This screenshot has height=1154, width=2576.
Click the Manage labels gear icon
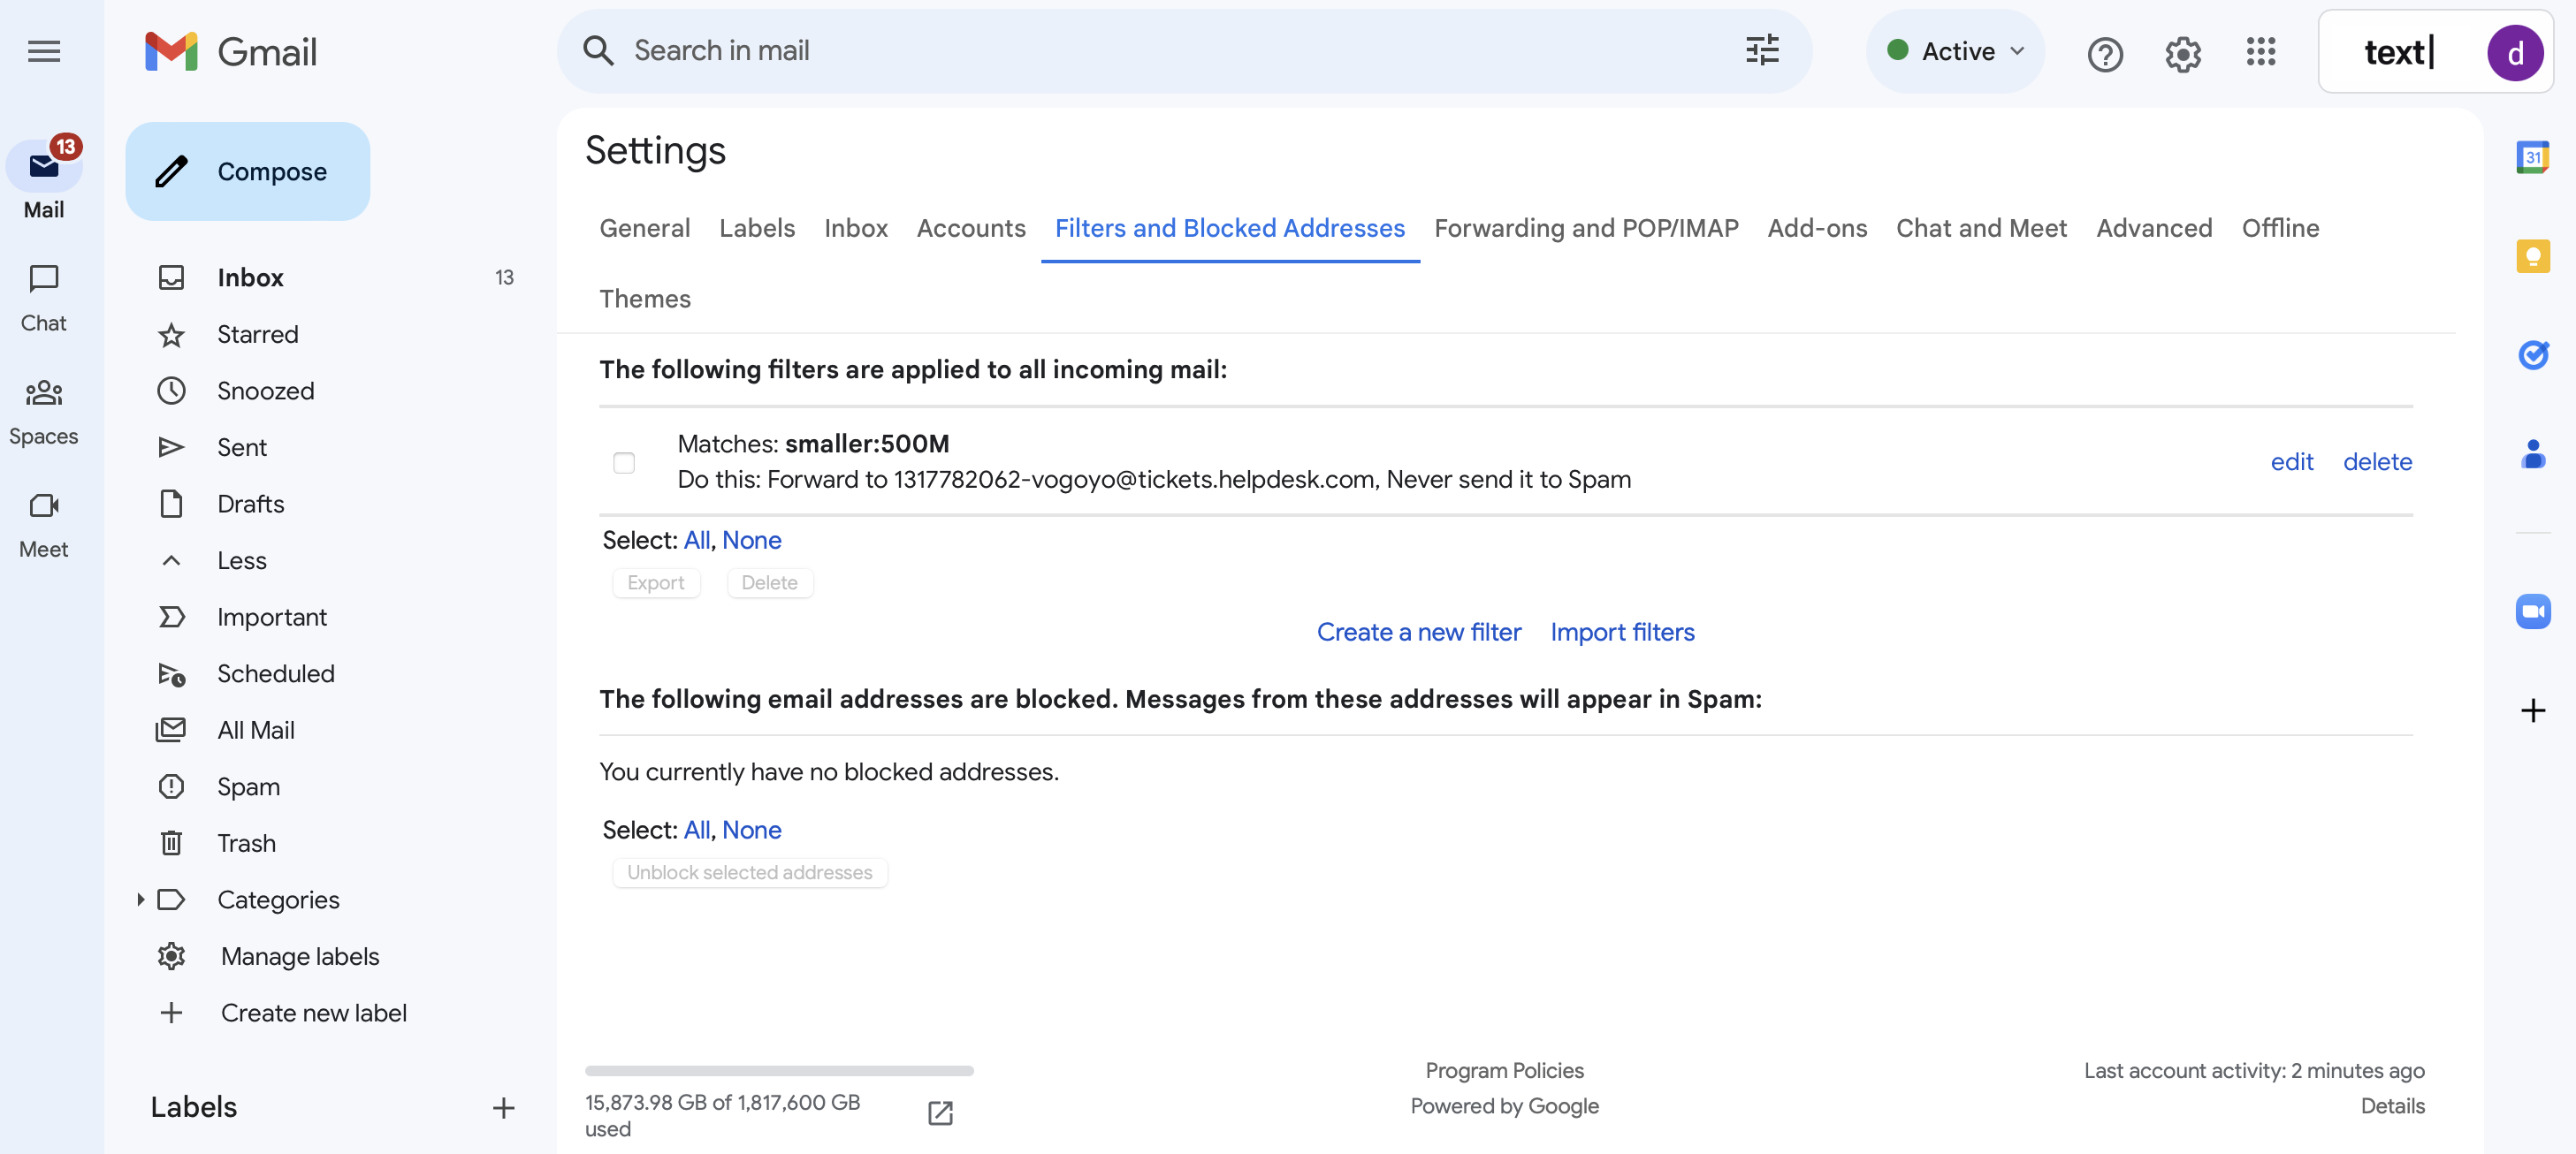[171, 953]
